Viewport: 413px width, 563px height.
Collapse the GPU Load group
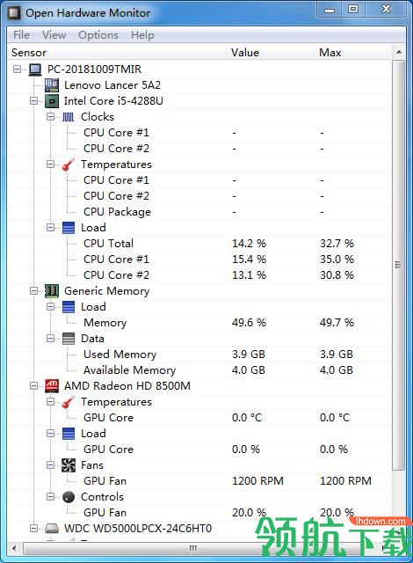(x=51, y=434)
